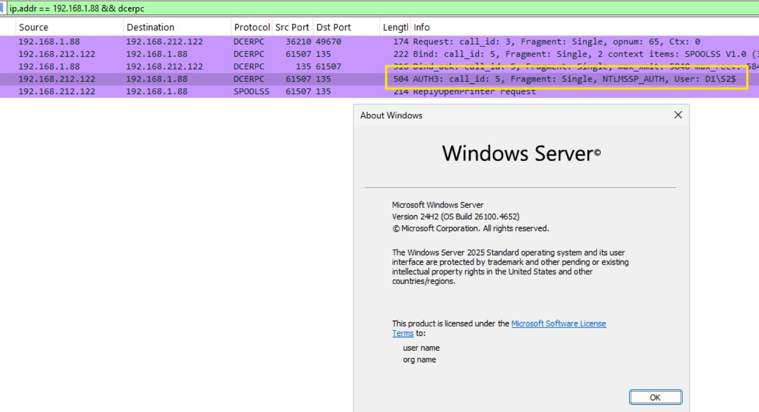The width and height of the screenshot is (759, 412).
Task: Close the About Windows dialog
Action: click(678, 115)
